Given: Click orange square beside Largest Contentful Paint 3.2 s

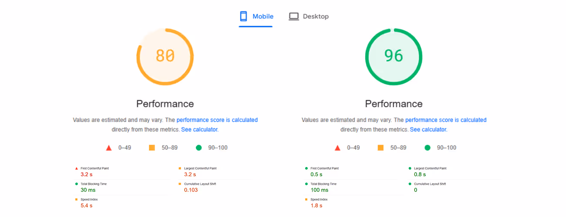Looking at the screenshot, I should 179,168.
